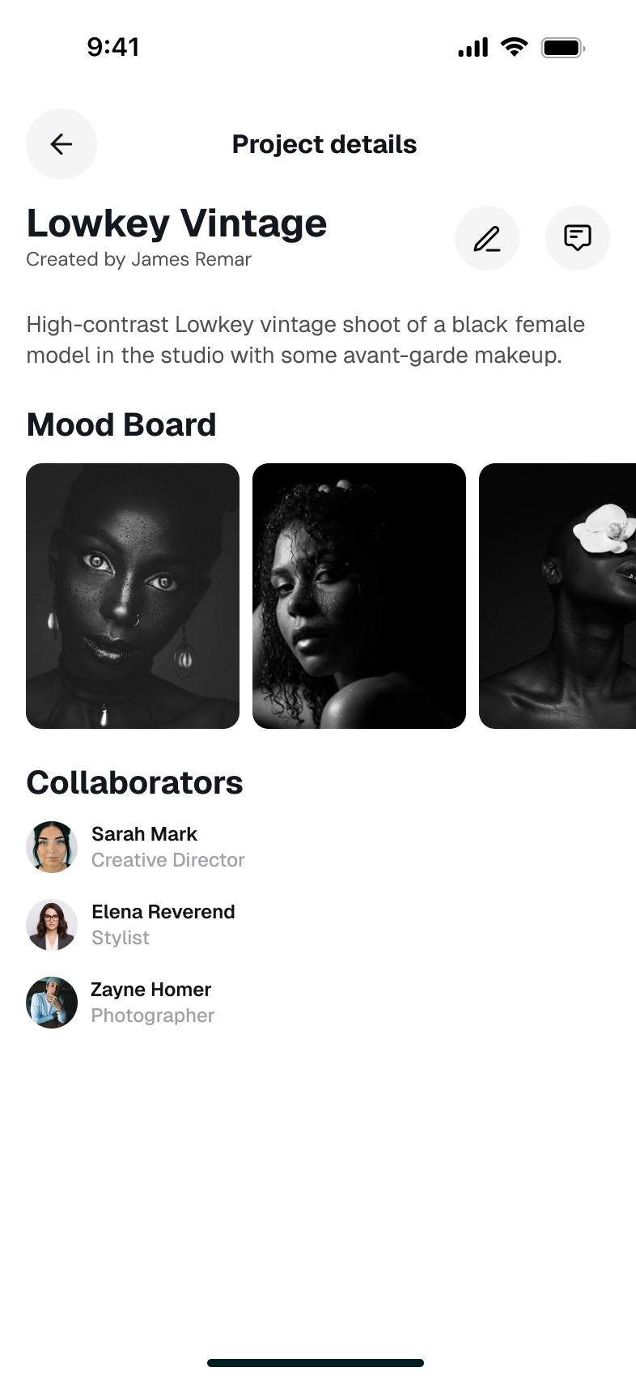636x1380 pixels.
Task: Select the Sarah Mark collaborator name
Action: point(144,834)
